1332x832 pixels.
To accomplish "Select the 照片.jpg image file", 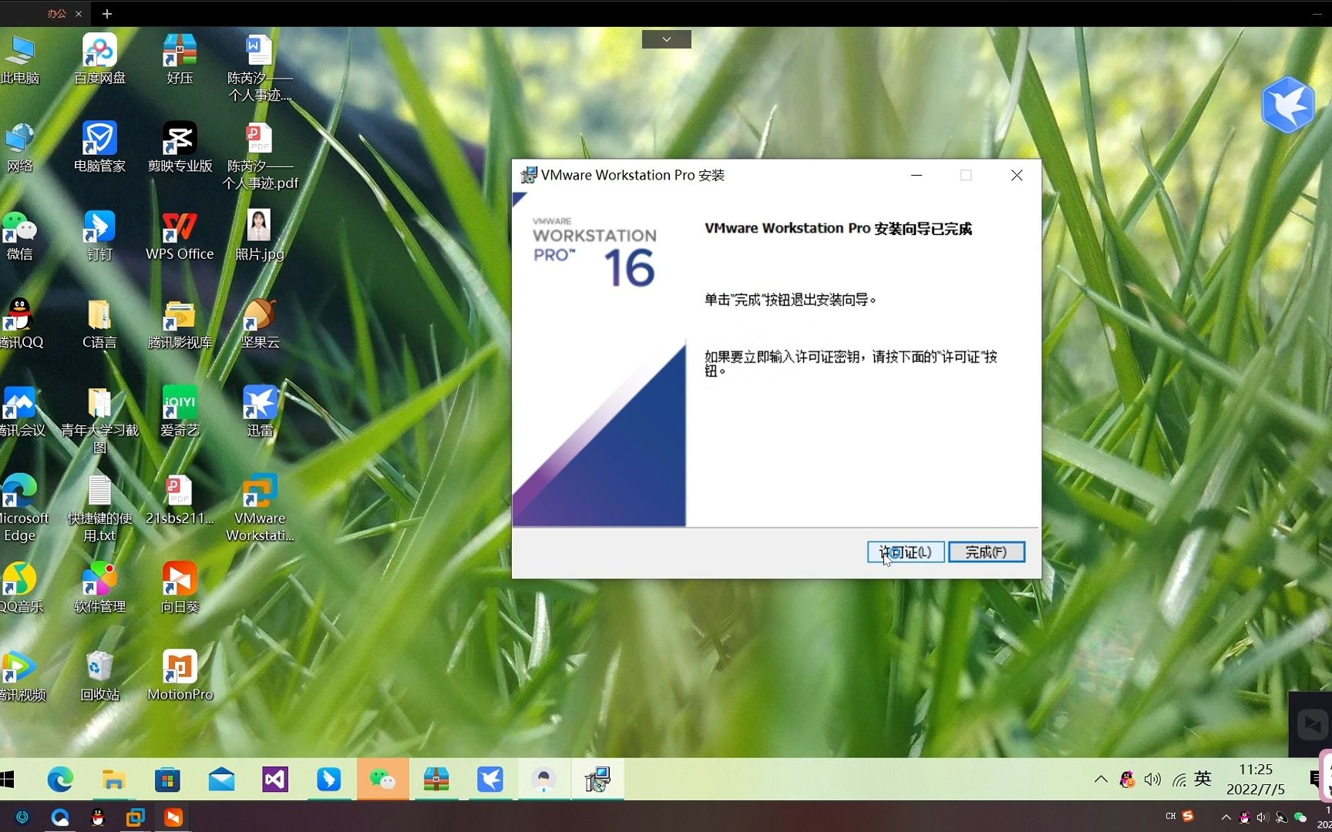I will coord(260,236).
